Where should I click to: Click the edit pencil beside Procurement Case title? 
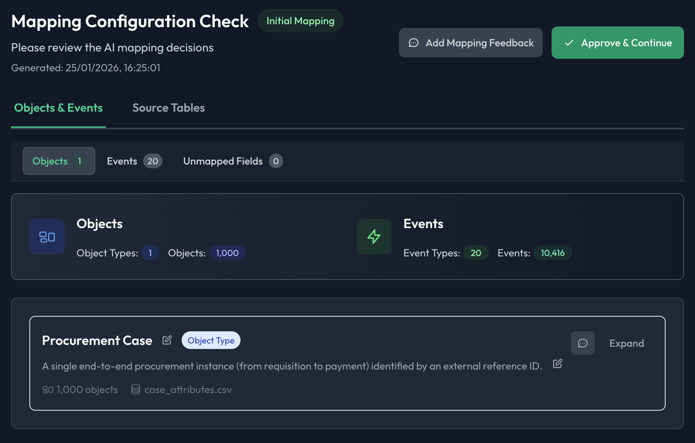[x=167, y=340]
